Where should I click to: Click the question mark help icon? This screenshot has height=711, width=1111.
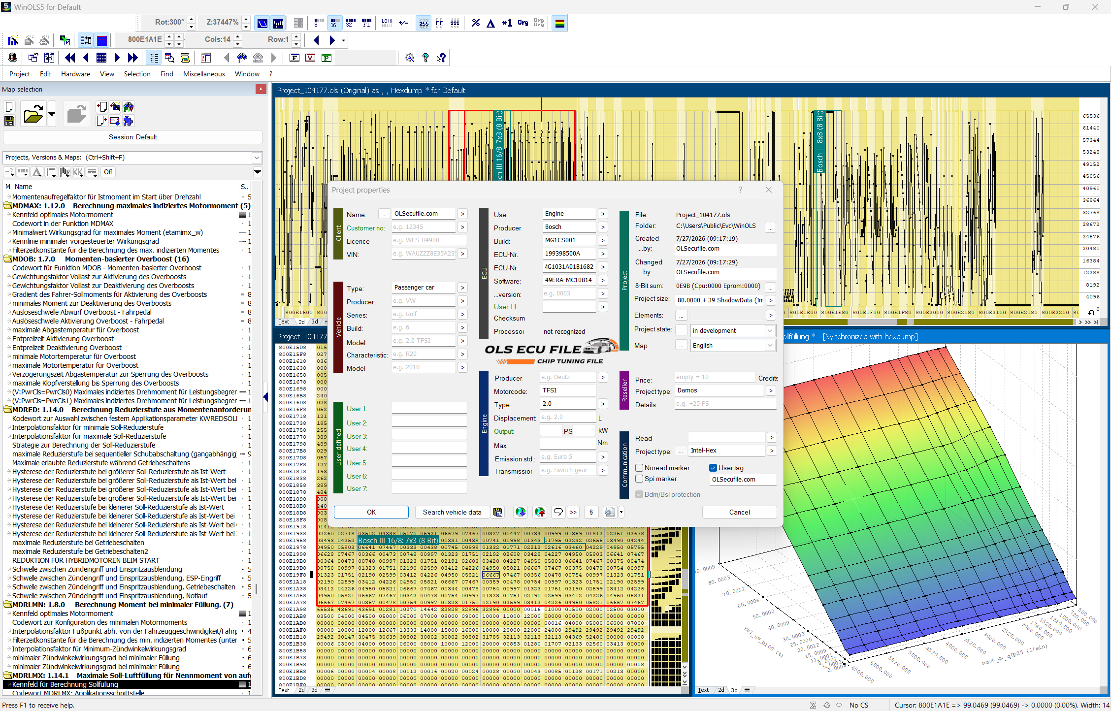pyautogui.click(x=425, y=58)
